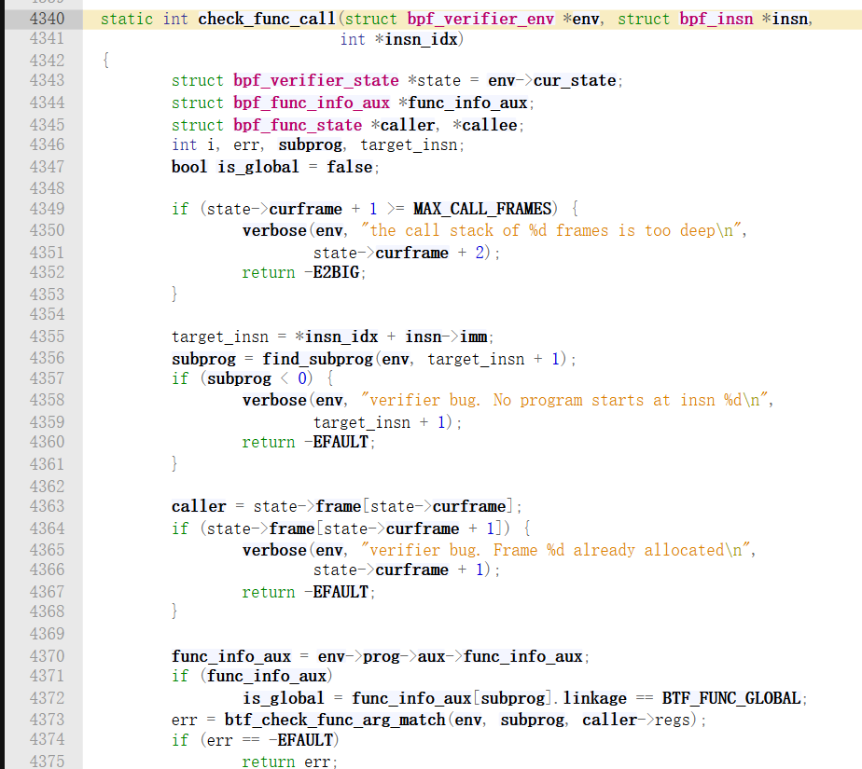Viewport: 862px width, 769px height.
Task: Click line number 4343 in the gutter
Action: click(48, 81)
